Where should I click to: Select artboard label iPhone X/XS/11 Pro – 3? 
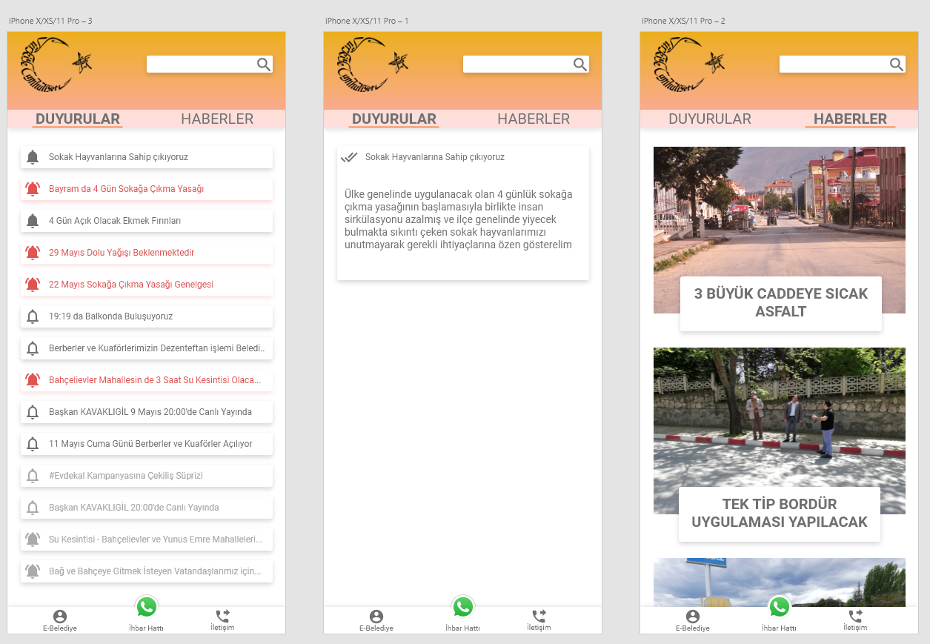(x=50, y=21)
